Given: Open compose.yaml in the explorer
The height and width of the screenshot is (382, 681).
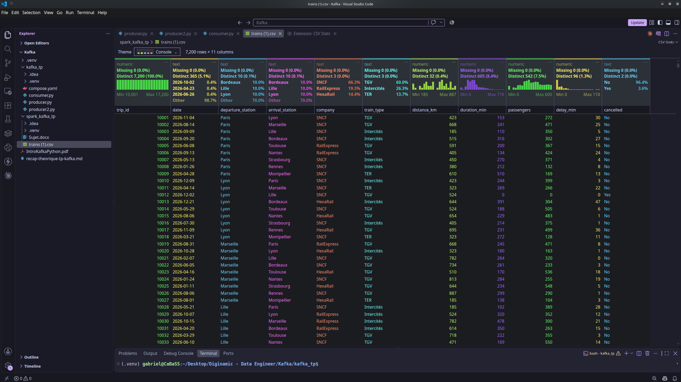Looking at the screenshot, I should coord(43,88).
